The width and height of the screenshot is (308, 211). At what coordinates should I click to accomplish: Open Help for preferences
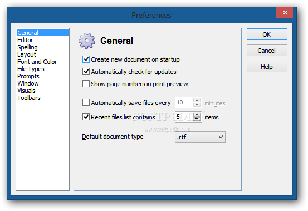(267, 67)
